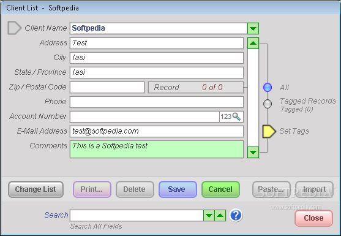The height and width of the screenshot is (236, 341).
Task: Click the State / Province field
Action: (157, 72)
